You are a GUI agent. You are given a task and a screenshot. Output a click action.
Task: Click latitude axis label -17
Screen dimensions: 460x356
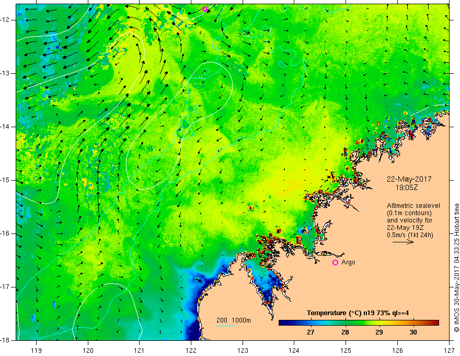pos(6,287)
